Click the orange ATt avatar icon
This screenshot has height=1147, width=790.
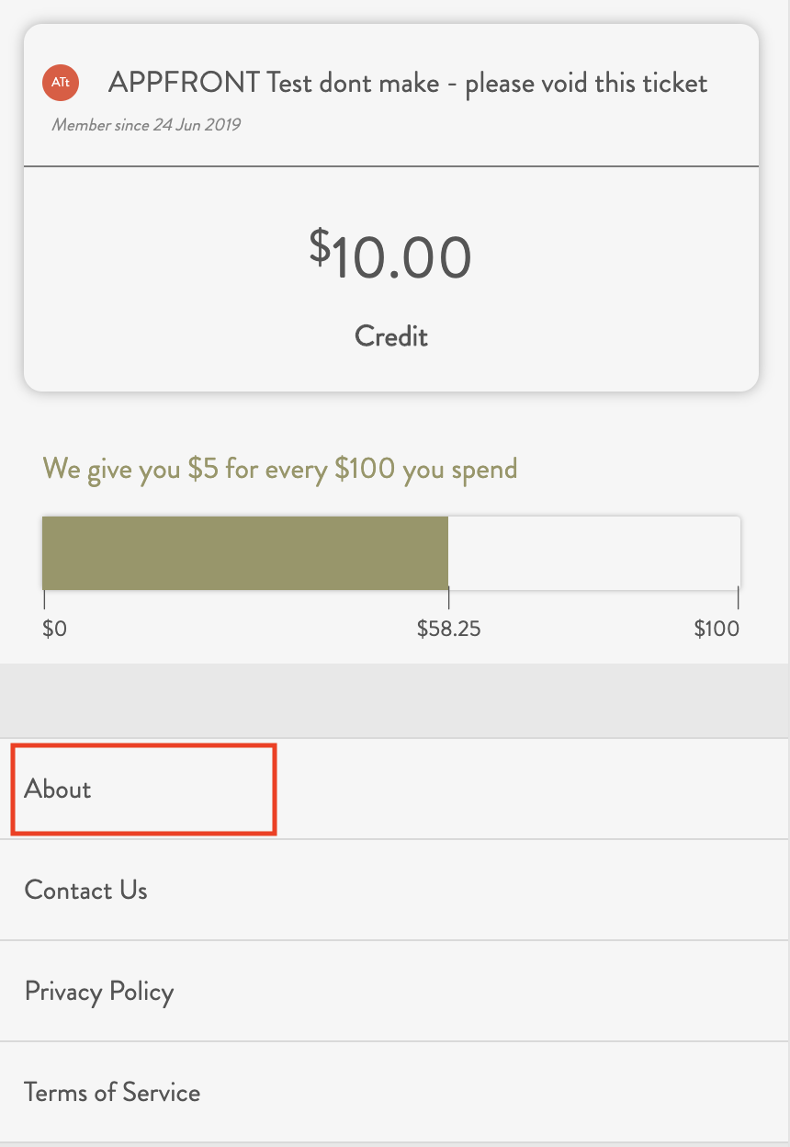[61, 83]
